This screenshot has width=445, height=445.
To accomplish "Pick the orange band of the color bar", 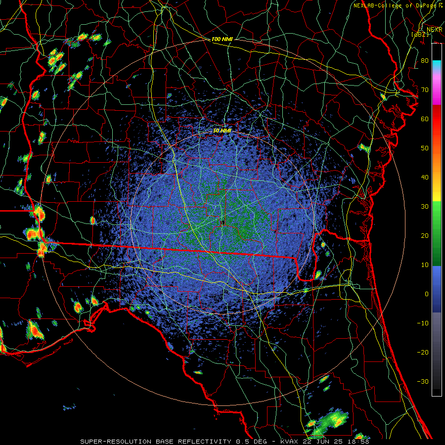I will 437,163.
